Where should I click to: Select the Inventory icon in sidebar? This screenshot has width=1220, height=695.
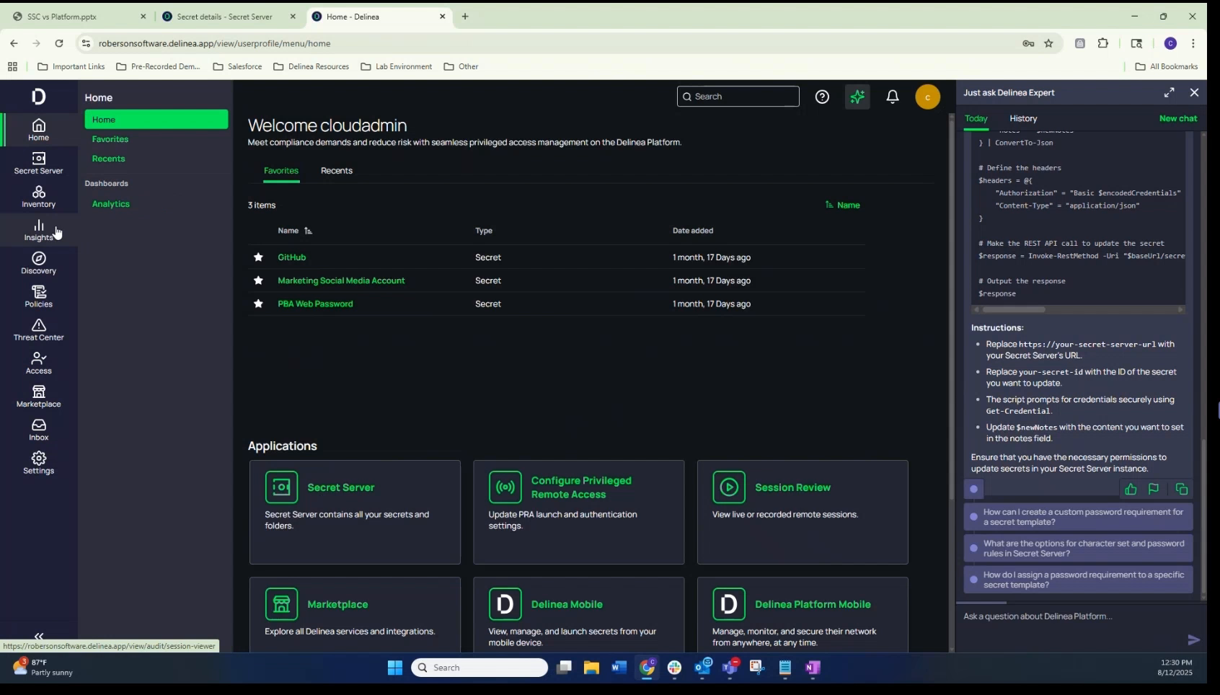(x=38, y=195)
